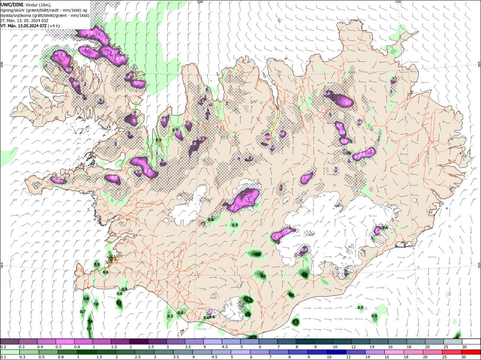Viewport: 481px width, 360px height.
Task: Select the 10 dark blue swatch on the lower rain scale
Action: (x=337, y=352)
